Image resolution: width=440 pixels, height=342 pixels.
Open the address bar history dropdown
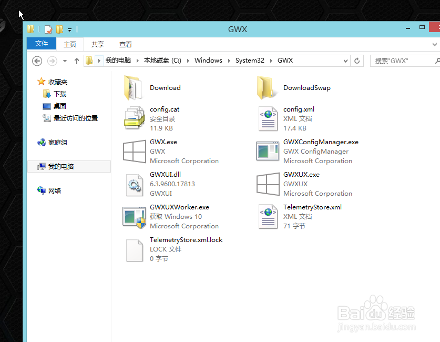tap(345, 61)
